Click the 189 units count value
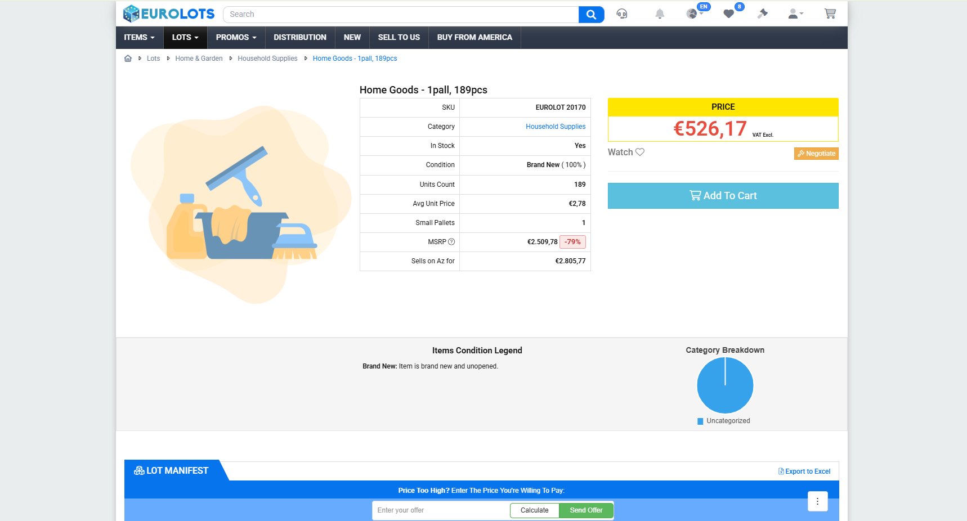Viewport: 967px width, 521px height. coord(580,185)
